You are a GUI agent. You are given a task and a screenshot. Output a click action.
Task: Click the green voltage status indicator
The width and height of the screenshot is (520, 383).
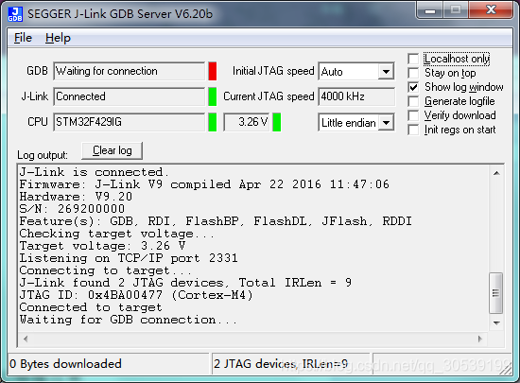(x=277, y=122)
